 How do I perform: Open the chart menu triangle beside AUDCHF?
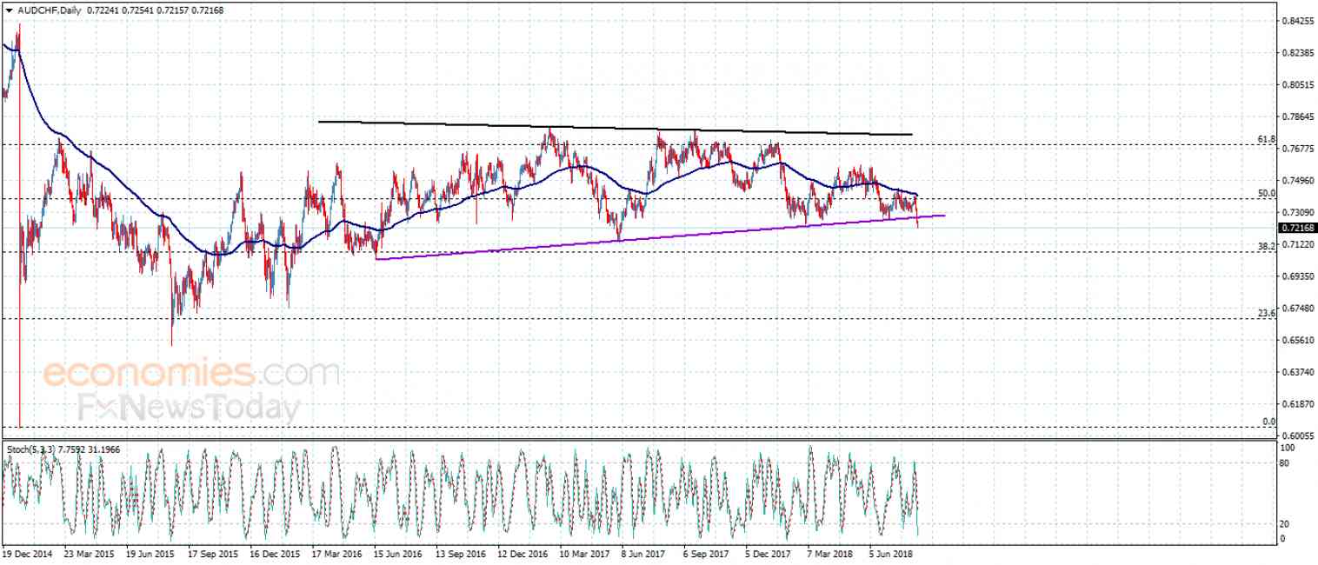8,10
